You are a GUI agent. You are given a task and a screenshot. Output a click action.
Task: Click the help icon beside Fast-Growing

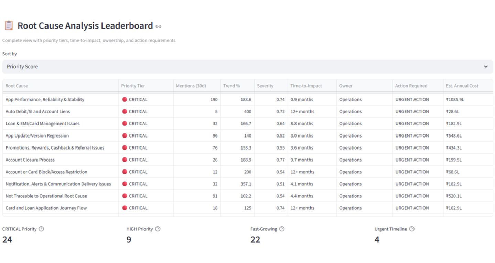coord(282,229)
